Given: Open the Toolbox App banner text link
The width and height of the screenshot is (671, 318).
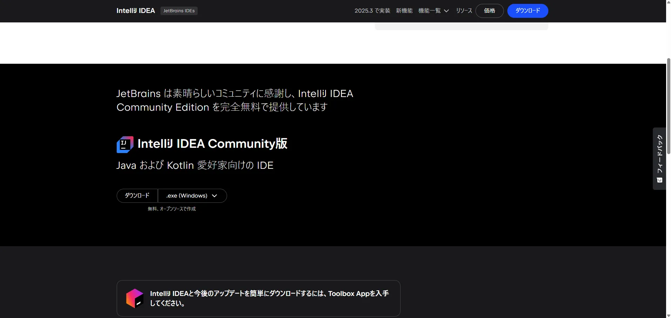Looking at the screenshot, I should (269, 298).
